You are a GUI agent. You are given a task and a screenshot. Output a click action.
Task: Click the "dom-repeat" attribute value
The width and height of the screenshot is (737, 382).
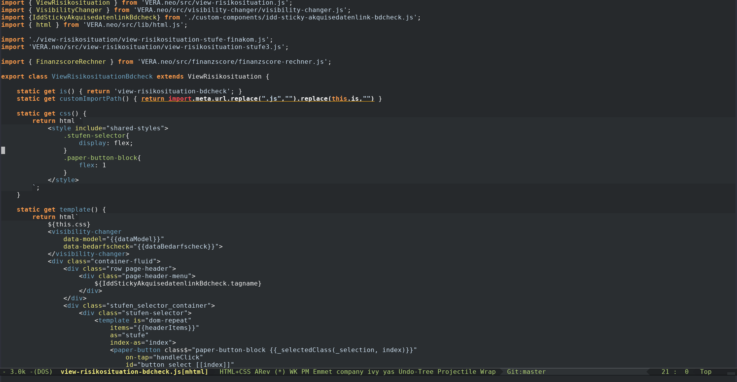pos(168,321)
